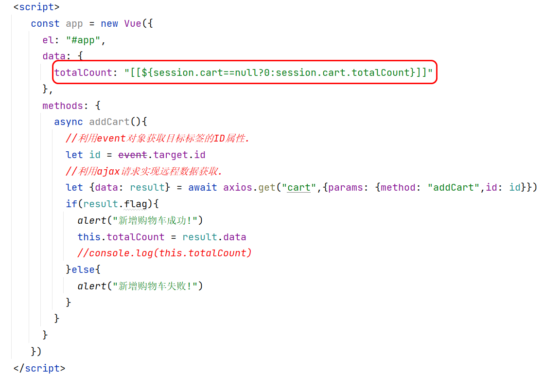The height and width of the screenshot is (375, 542).
Task: Click the 'await axios.get' call
Action: tap(231, 188)
